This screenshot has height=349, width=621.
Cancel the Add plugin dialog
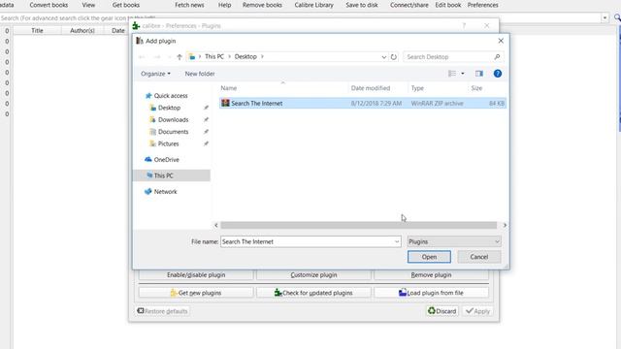pyautogui.click(x=478, y=257)
